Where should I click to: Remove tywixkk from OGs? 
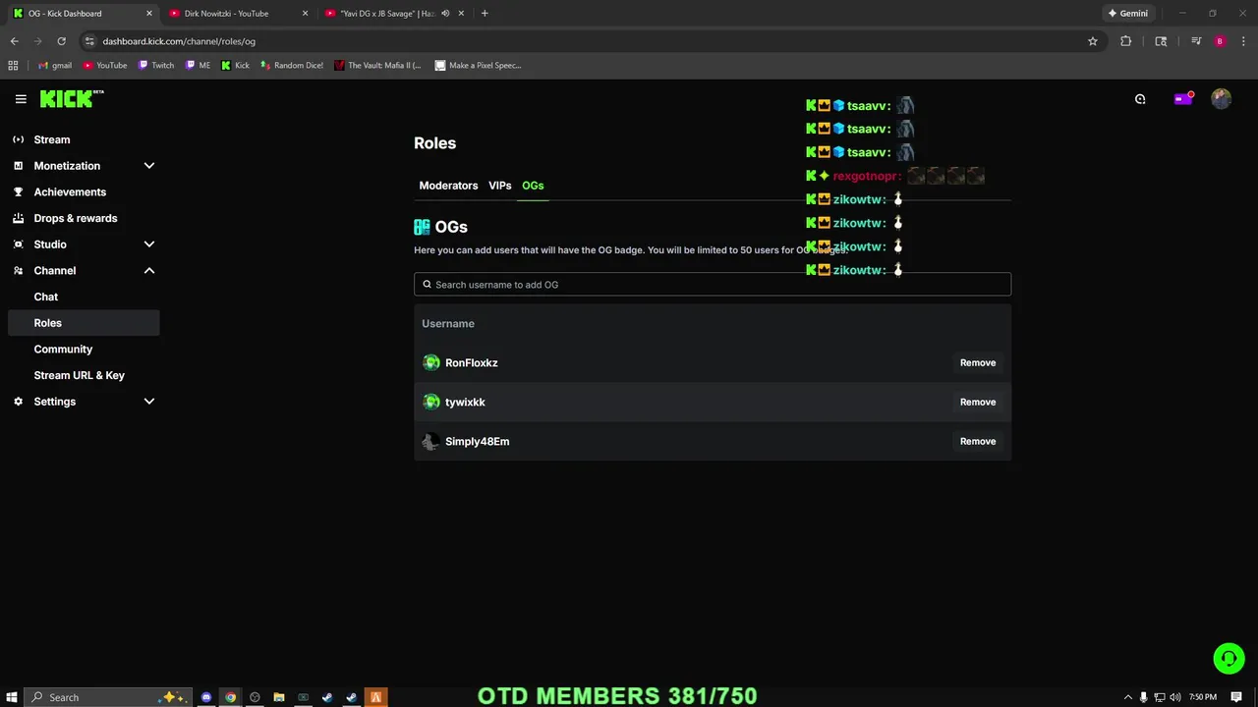(x=978, y=402)
